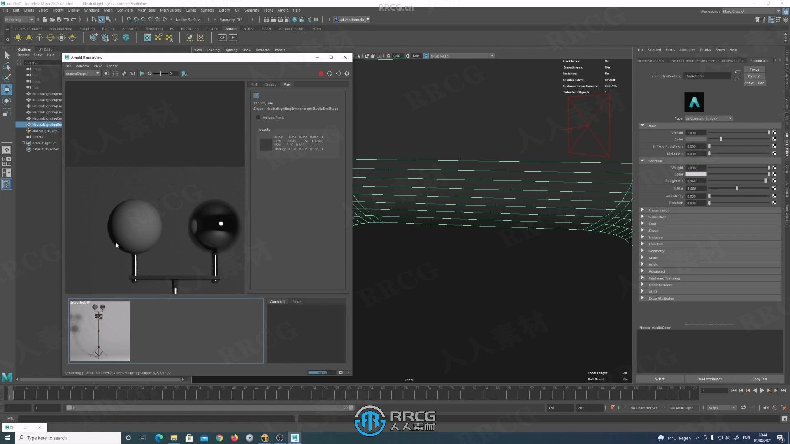
Task: Toggle map button for Specular Roughness
Action: (774, 181)
